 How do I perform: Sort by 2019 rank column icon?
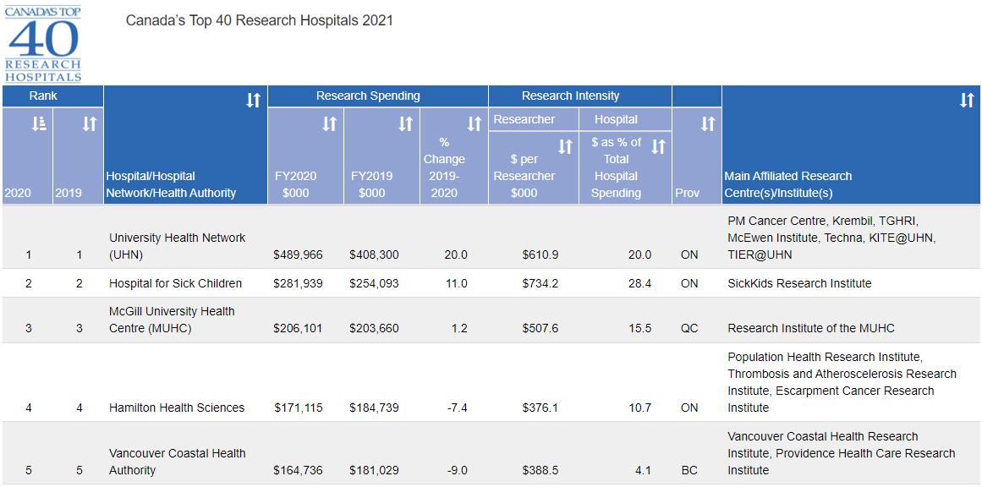tap(90, 124)
